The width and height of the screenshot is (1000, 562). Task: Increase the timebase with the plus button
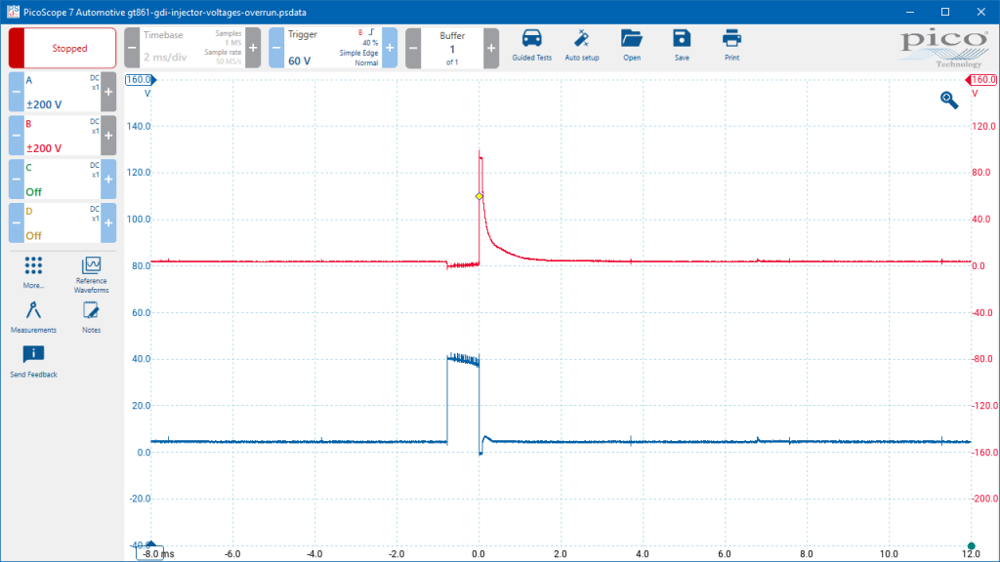click(x=253, y=48)
